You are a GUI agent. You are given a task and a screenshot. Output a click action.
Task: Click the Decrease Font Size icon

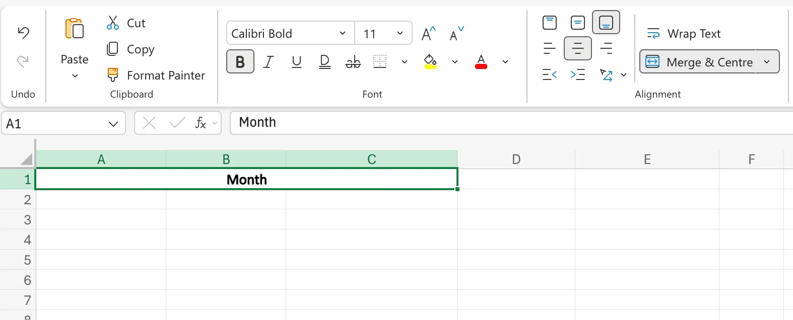(456, 34)
